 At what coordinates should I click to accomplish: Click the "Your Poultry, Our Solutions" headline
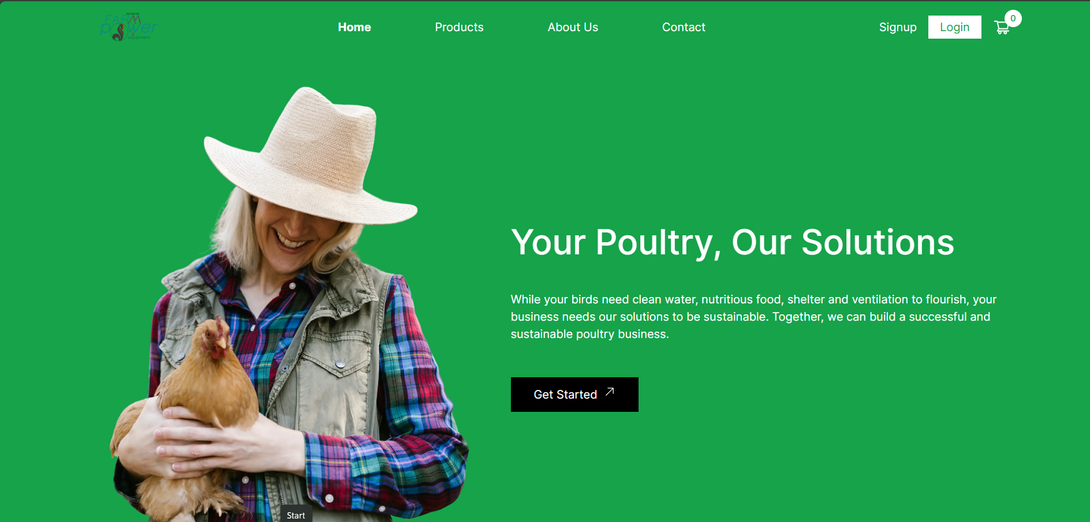click(x=733, y=242)
